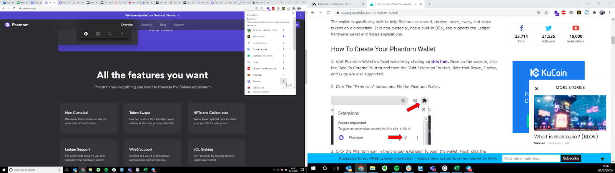Click the swap arrows icon in Phantom preview bar

click(x=110, y=34)
